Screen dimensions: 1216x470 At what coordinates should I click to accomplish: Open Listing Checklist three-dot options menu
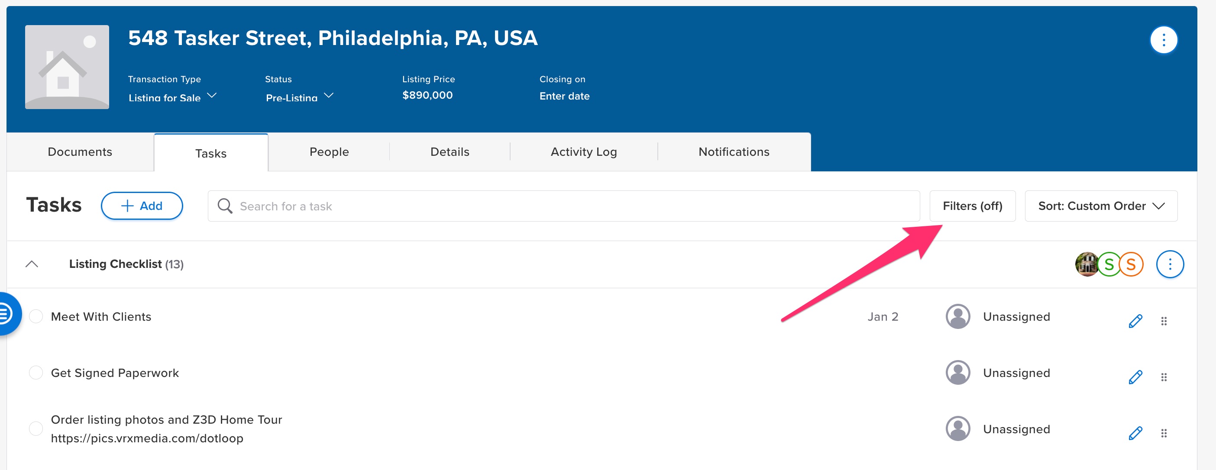click(x=1169, y=264)
